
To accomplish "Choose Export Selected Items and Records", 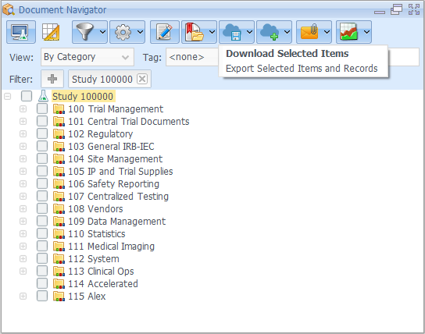I will [x=302, y=69].
